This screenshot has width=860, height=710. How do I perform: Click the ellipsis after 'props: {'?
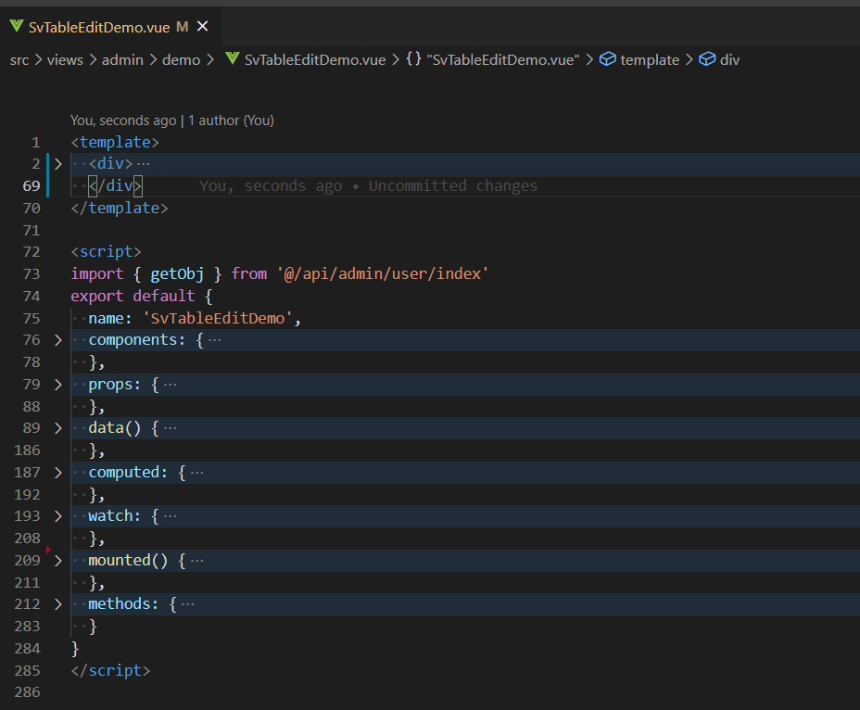[170, 385]
